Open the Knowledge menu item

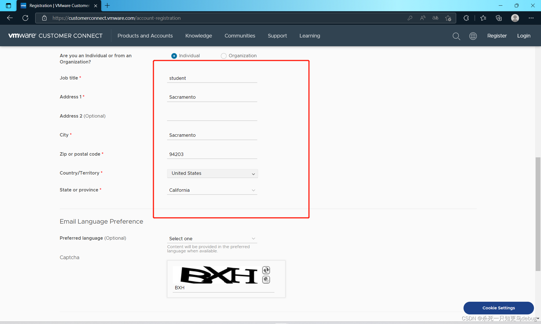click(198, 36)
